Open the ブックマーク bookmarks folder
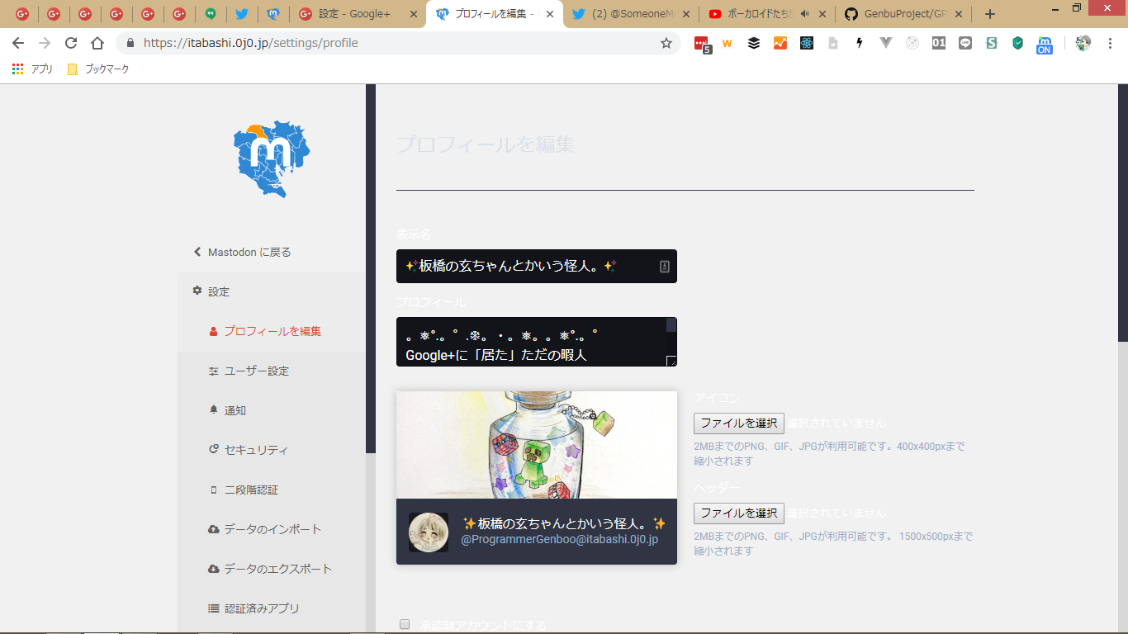This screenshot has height=634, width=1128. (x=98, y=69)
